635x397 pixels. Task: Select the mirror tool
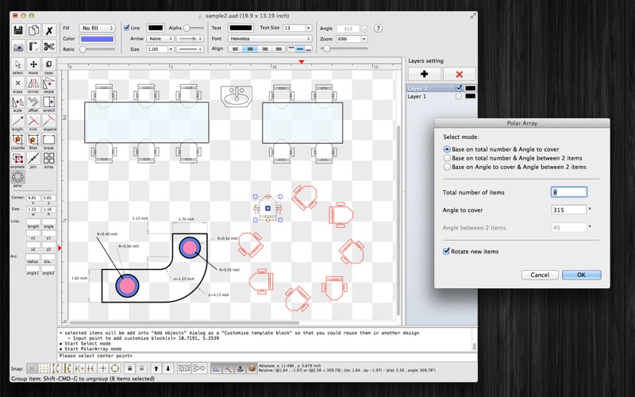tap(33, 83)
